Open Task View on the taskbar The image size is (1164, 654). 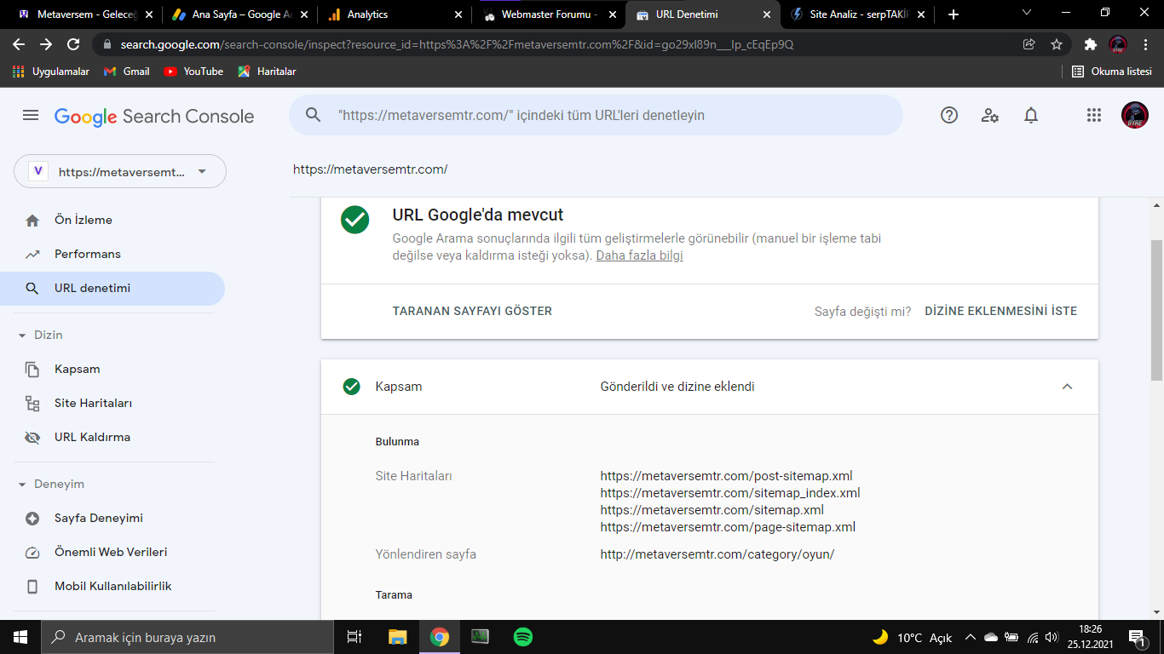(354, 637)
